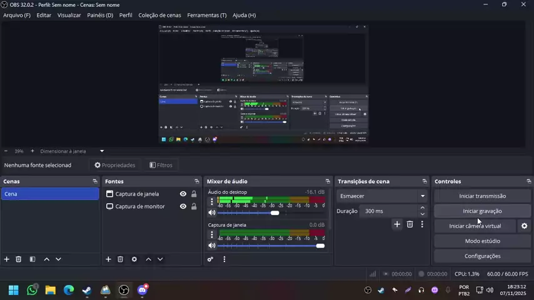Open advanced audio properties gears icon
Viewport: 534px width, 300px height.
pos(210,259)
